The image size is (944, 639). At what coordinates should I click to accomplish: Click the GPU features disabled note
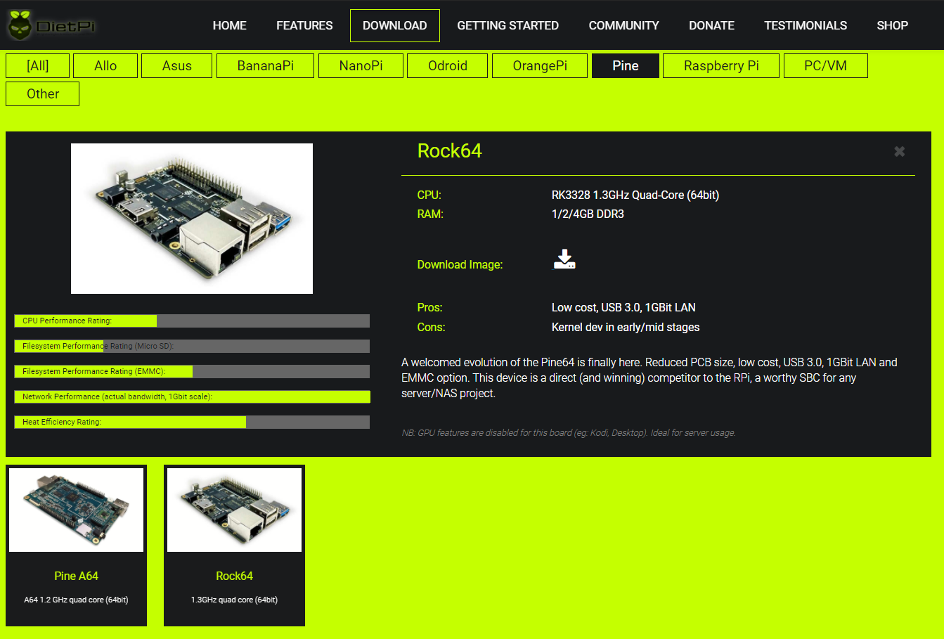point(568,432)
